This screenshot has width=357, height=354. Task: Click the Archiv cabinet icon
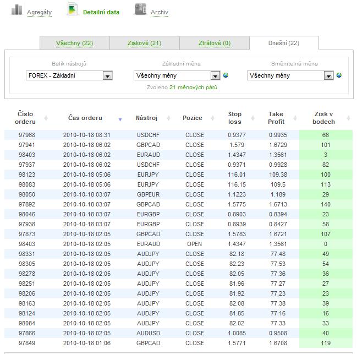(x=140, y=9)
